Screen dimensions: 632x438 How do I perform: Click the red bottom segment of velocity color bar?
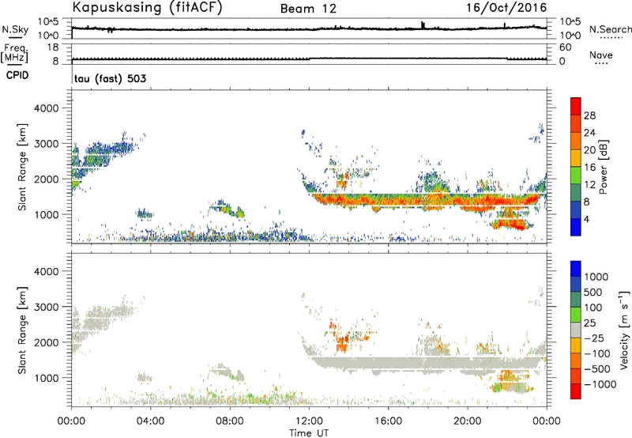[576, 391]
